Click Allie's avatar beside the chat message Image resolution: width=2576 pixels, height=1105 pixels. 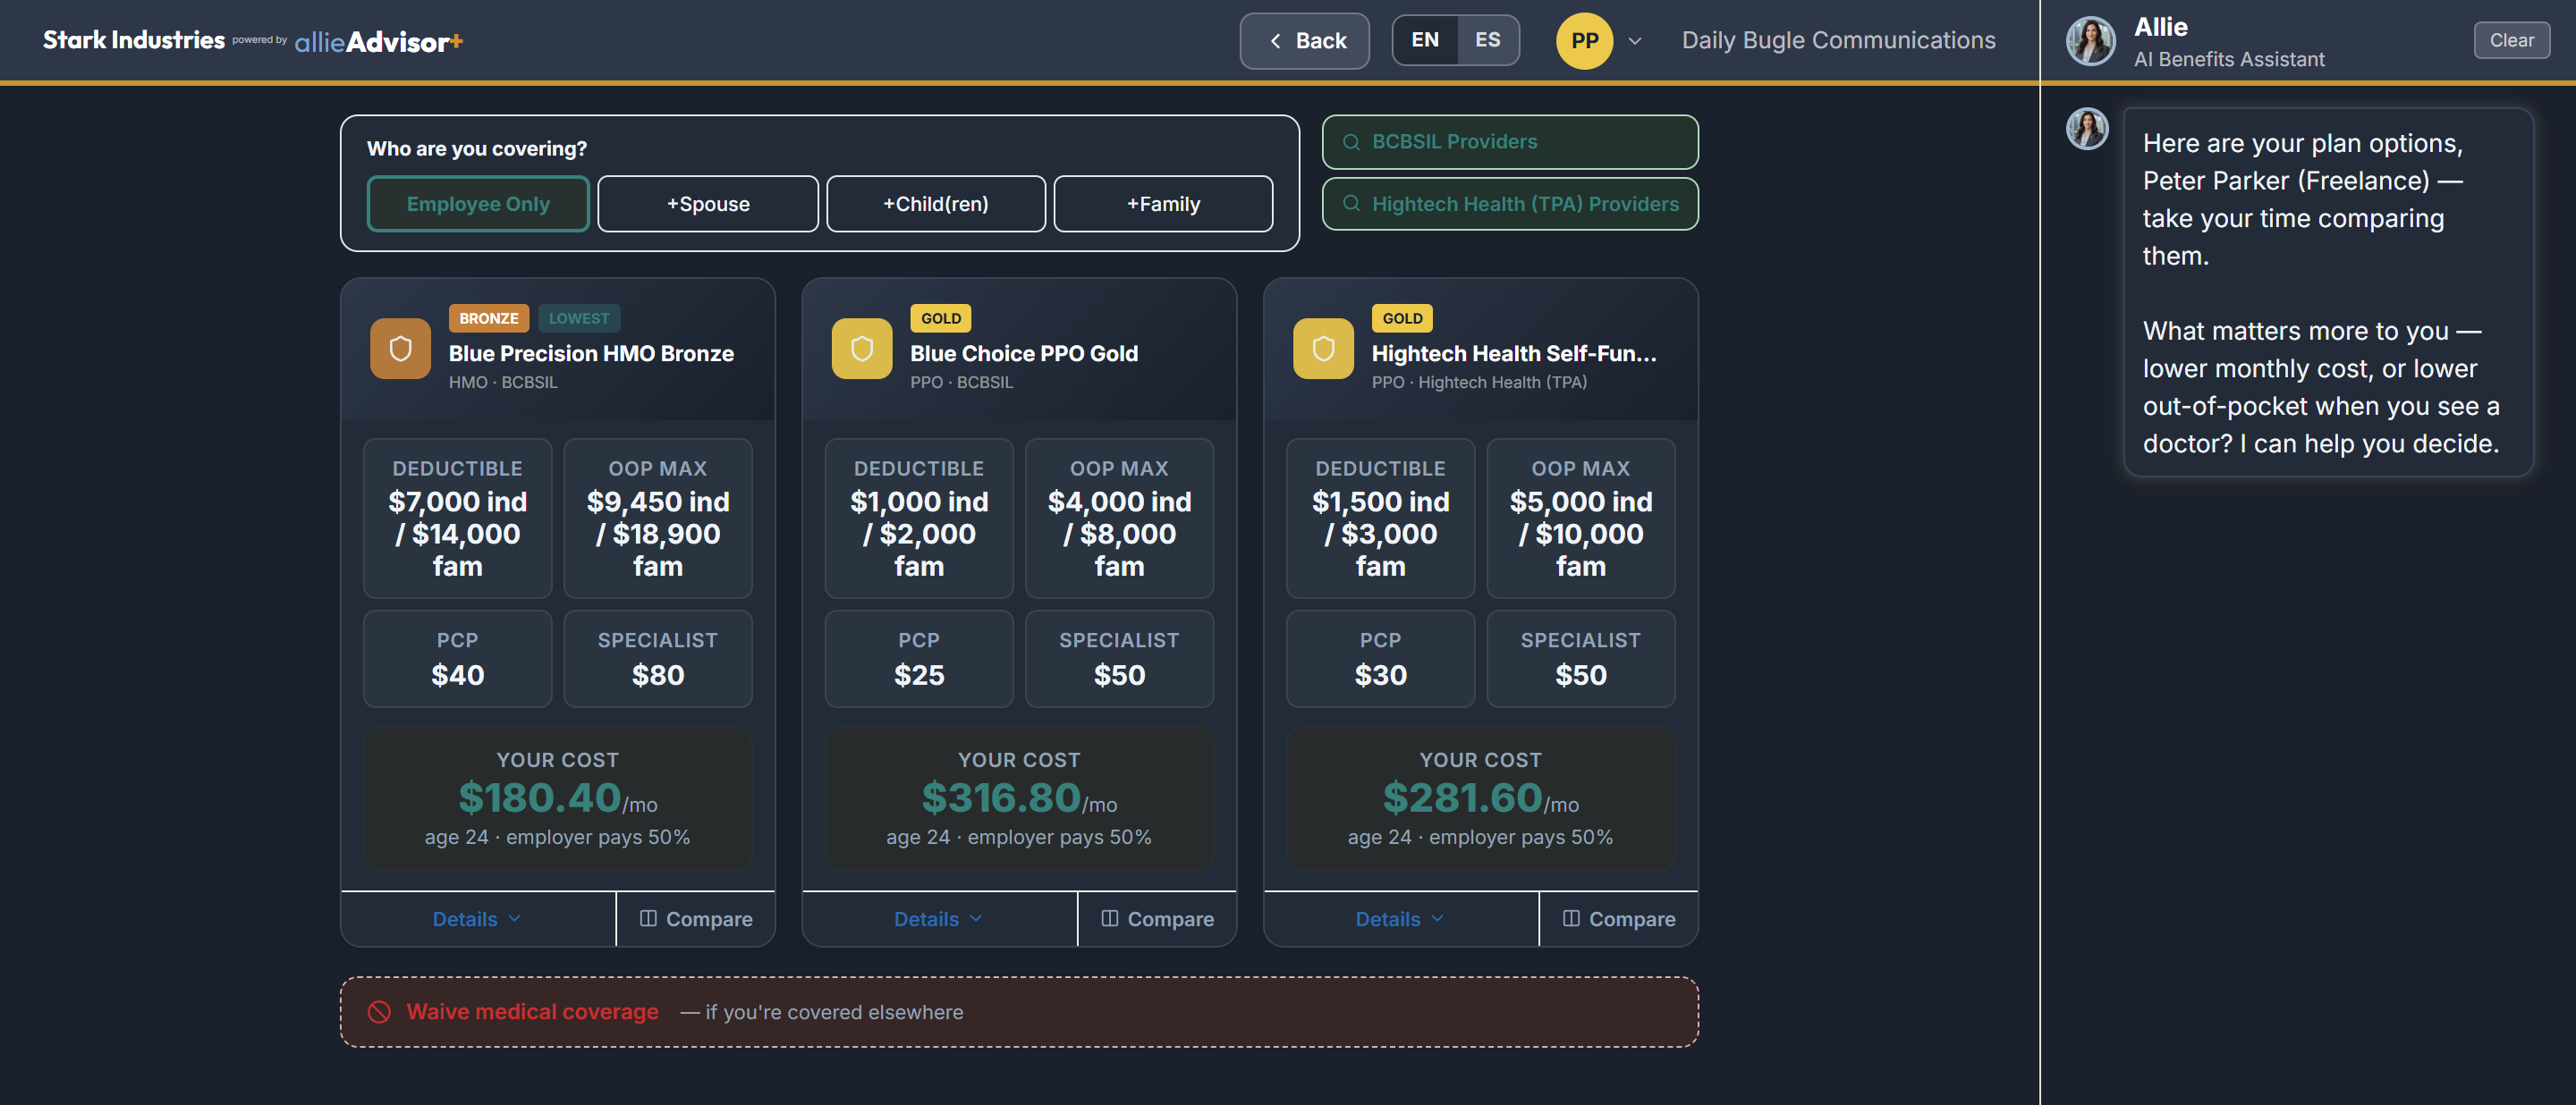[2088, 129]
